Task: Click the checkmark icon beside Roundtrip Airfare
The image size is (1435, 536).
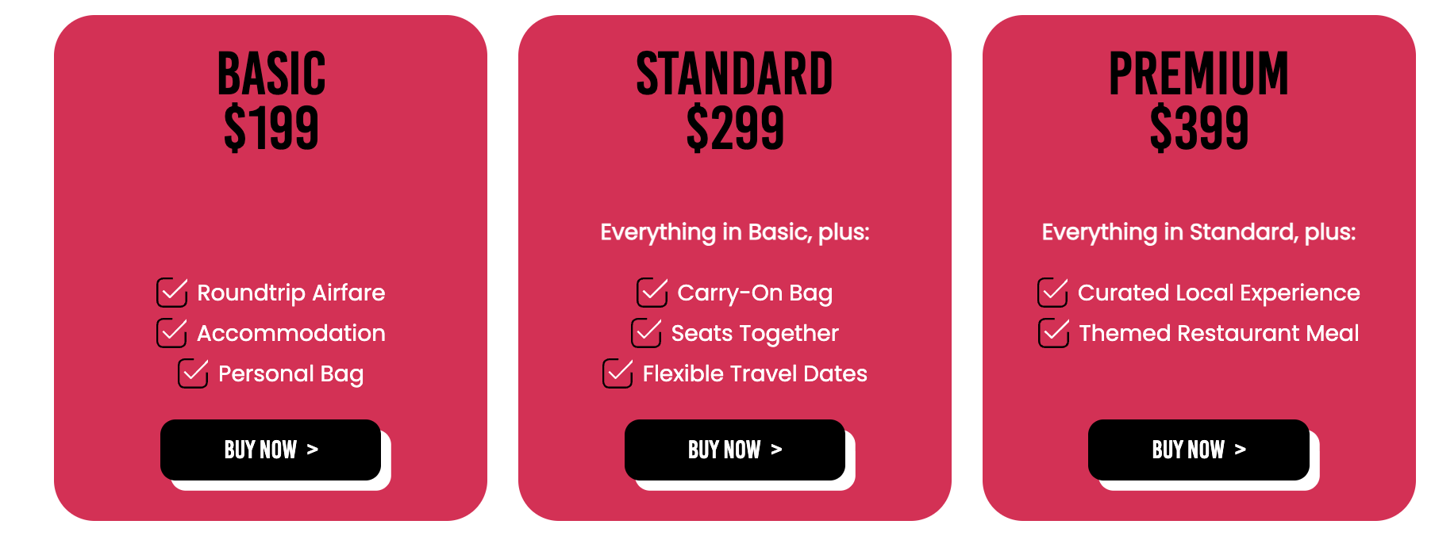Action: 172,293
